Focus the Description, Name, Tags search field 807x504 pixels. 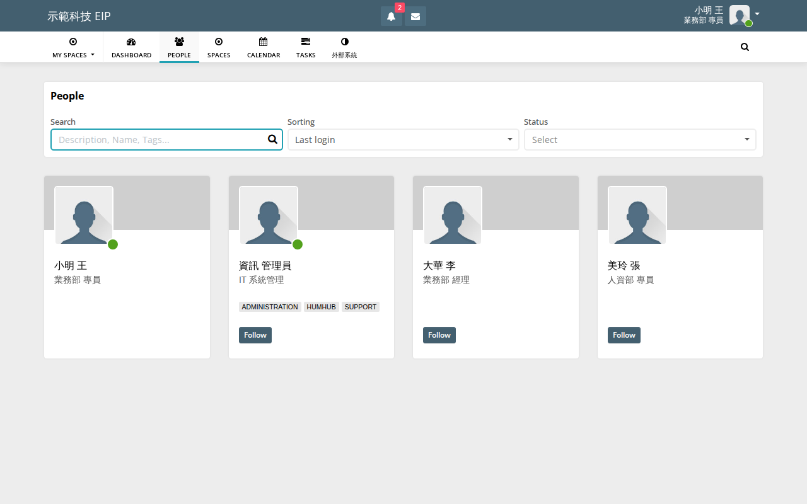click(x=166, y=140)
